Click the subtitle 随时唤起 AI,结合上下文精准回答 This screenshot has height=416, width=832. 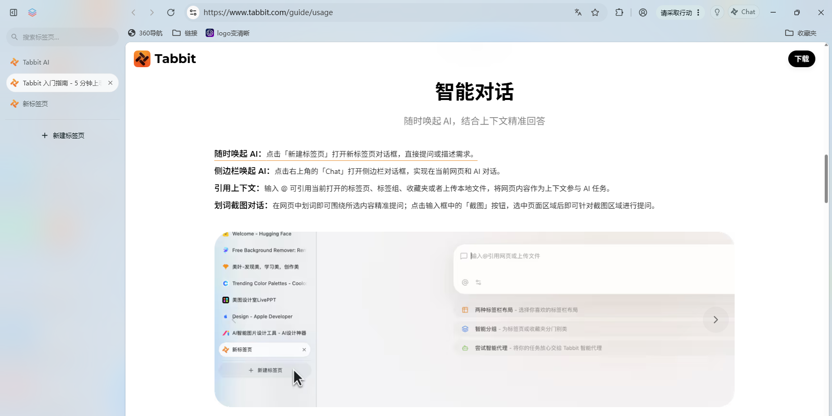tap(474, 121)
